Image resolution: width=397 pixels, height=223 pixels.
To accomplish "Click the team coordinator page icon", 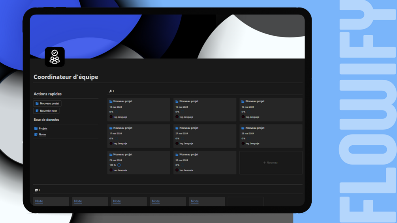I will 55,57.
